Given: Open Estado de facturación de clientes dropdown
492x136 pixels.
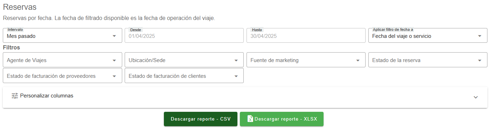Looking at the screenshot, I should 184,76.
